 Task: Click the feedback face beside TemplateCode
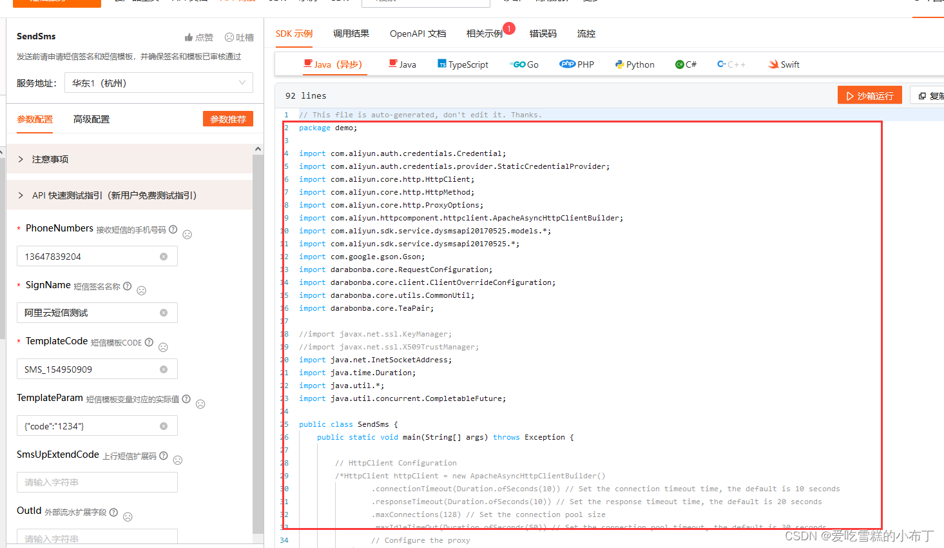pos(163,347)
